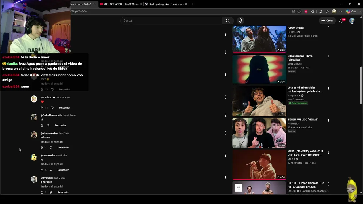Open options menu for @swookersito's comment
The height and width of the screenshot is (204, 363).
point(225,155)
